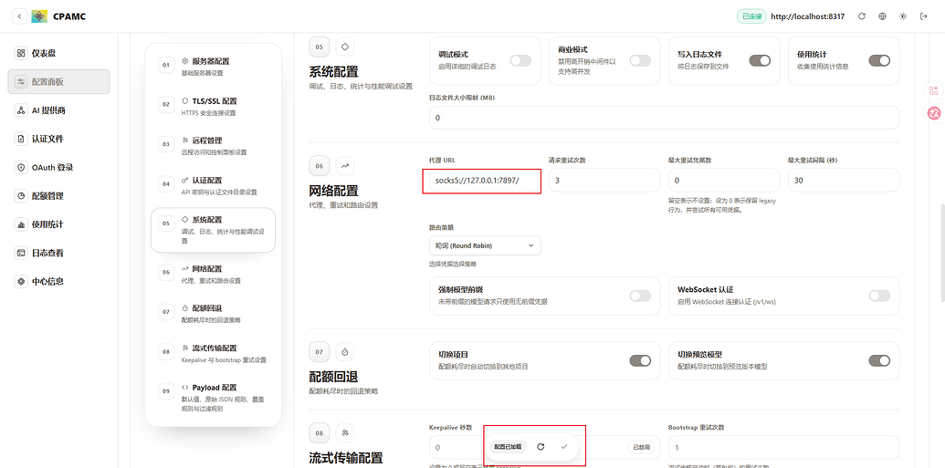Enable WebSocket 认证 switch
945x468 pixels.
pos(879,296)
